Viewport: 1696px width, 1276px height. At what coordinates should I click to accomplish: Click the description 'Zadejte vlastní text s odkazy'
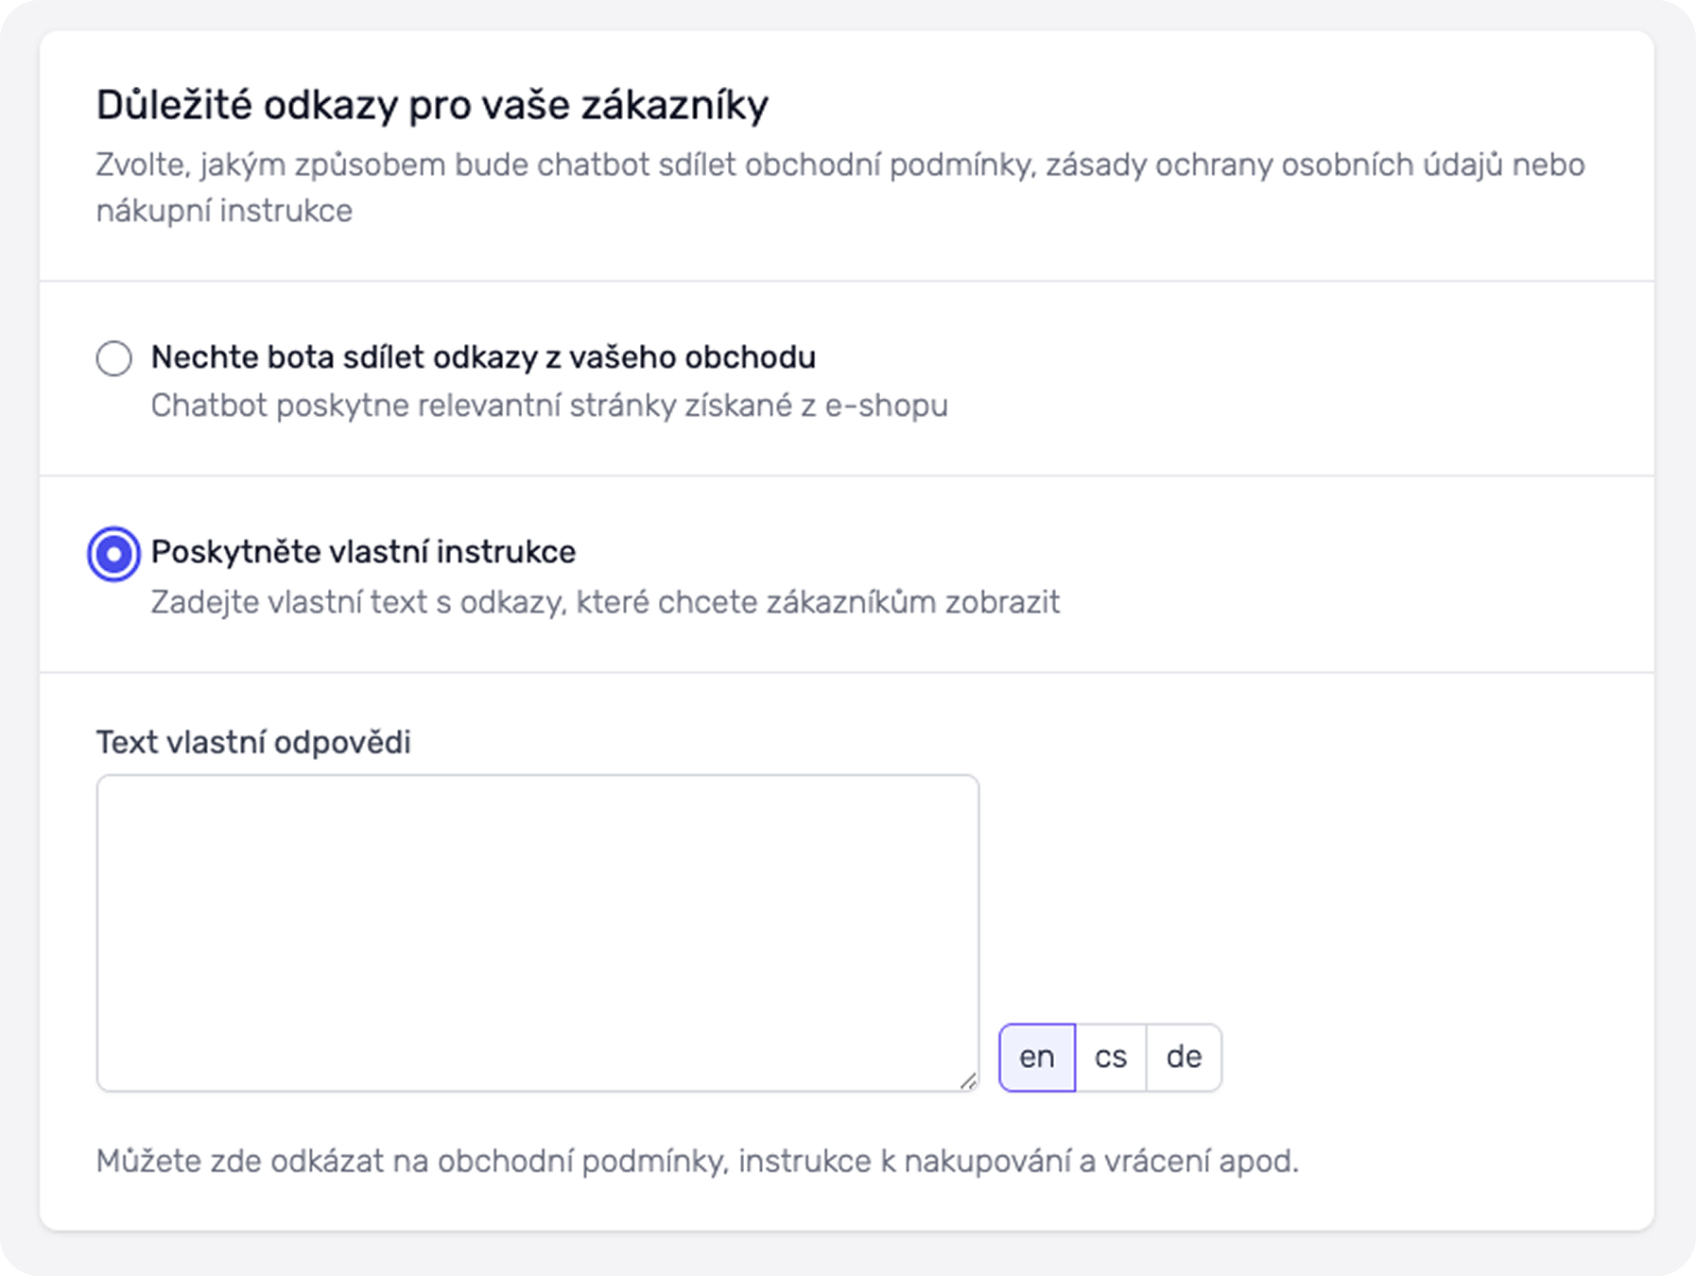(x=605, y=602)
